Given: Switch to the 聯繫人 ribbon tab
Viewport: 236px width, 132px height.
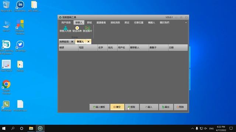Looking at the screenshot, I should click(79, 23).
